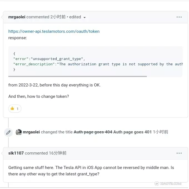189x189 pixels.
Task: Click the code block's horizontal scrollbar
Action: tap(77, 76)
